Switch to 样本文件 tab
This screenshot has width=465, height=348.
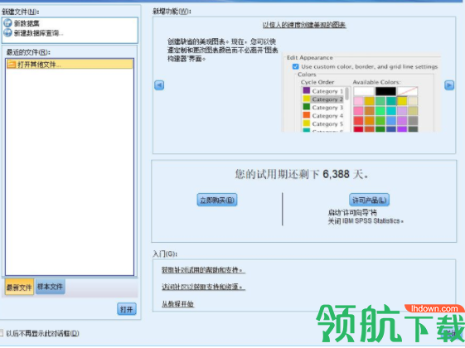click(50, 287)
